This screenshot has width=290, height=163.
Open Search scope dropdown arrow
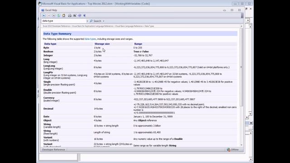[104, 21]
